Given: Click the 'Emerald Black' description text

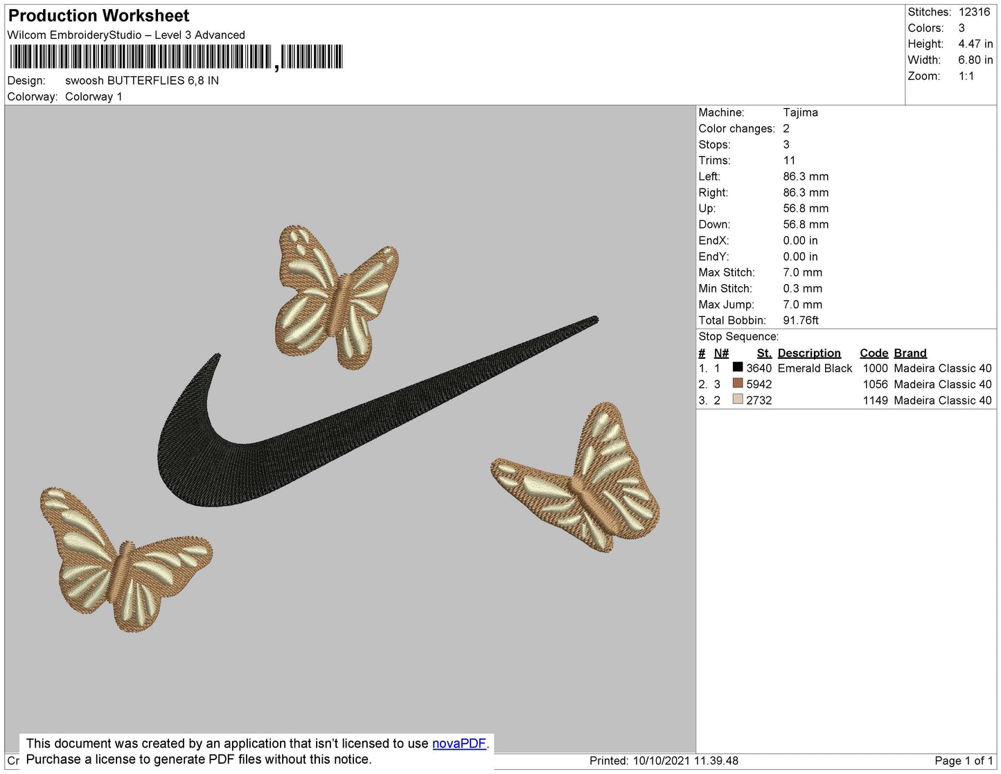Looking at the screenshot, I should (815, 368).
